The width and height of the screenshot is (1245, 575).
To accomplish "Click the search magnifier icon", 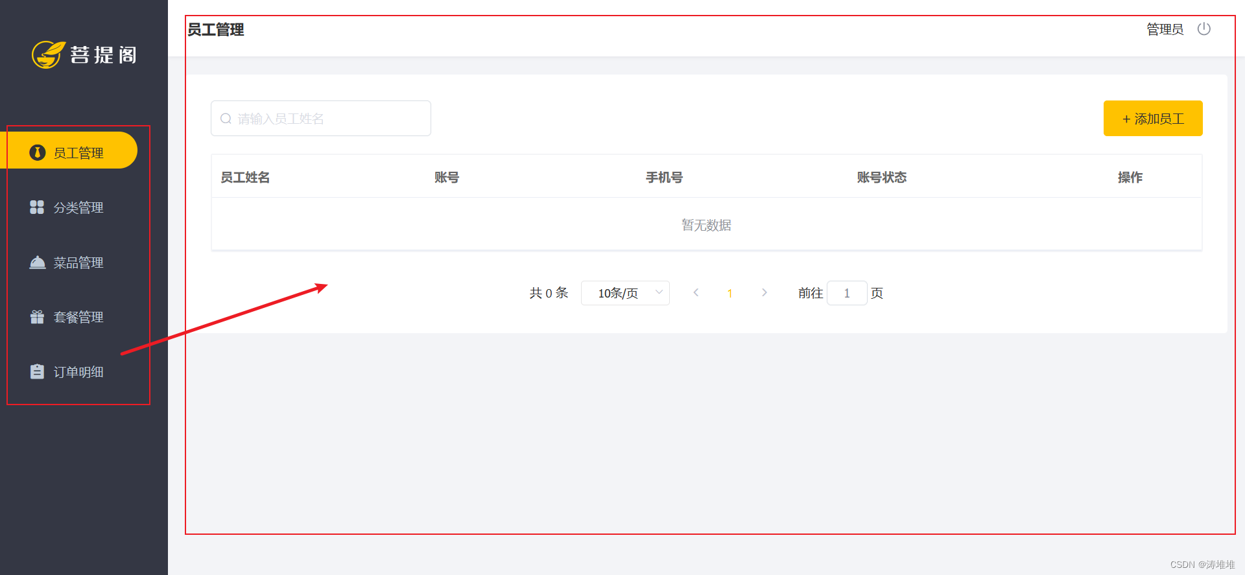I will click(226, 119).
